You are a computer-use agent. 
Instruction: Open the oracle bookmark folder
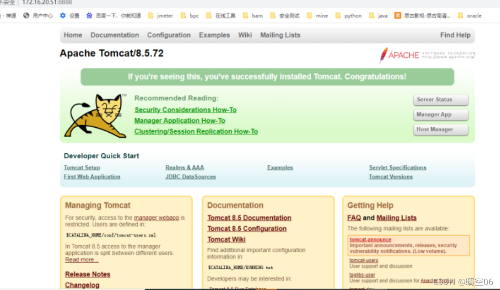point(470,16)
